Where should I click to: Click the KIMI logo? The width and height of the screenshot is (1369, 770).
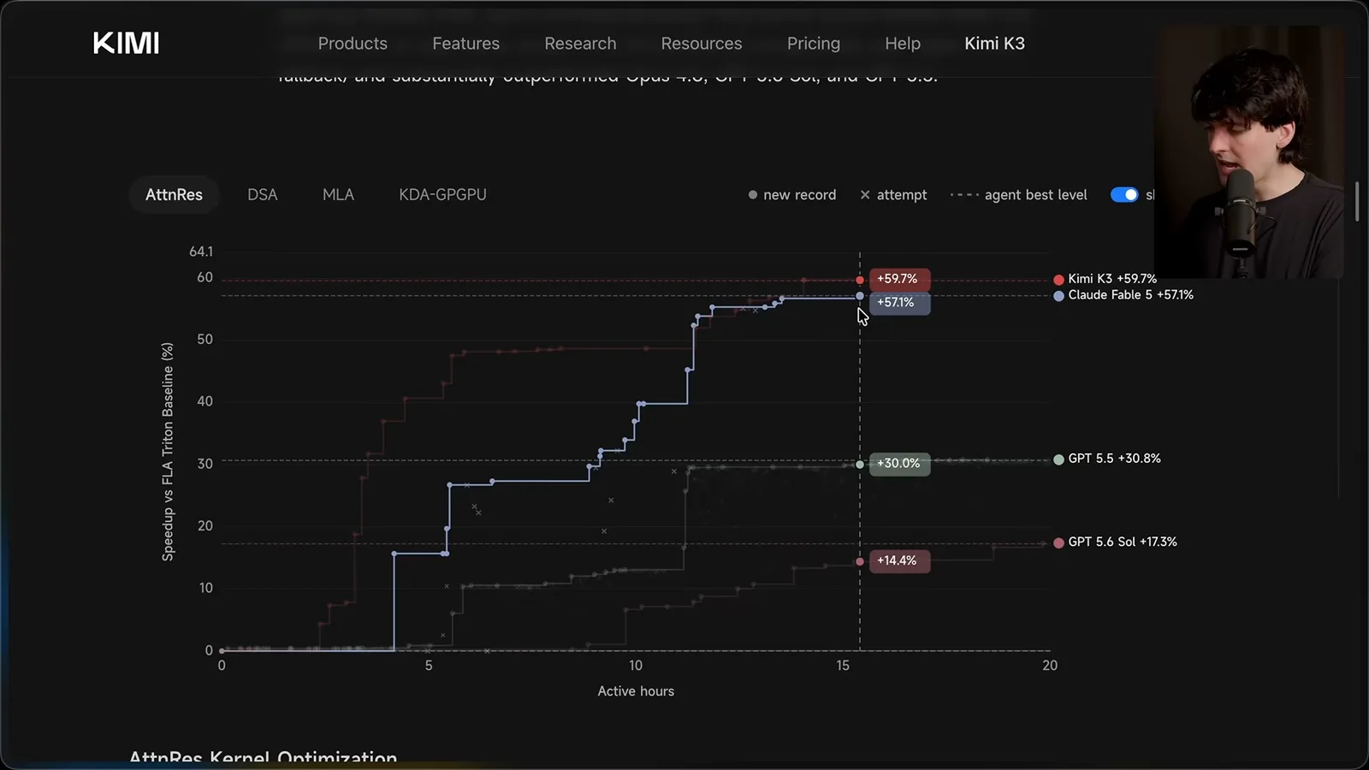[126, 43]
